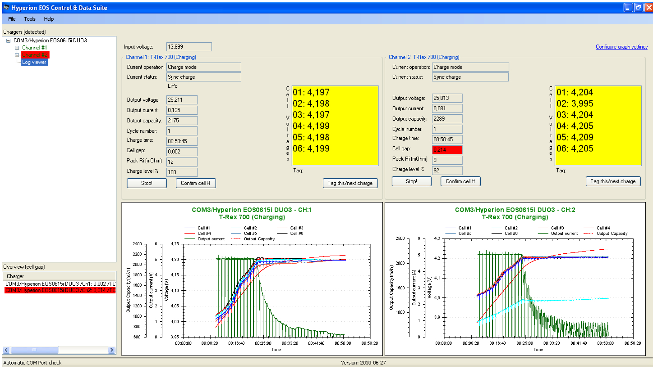Click the overview list left scroll arrow

(6, 350)
